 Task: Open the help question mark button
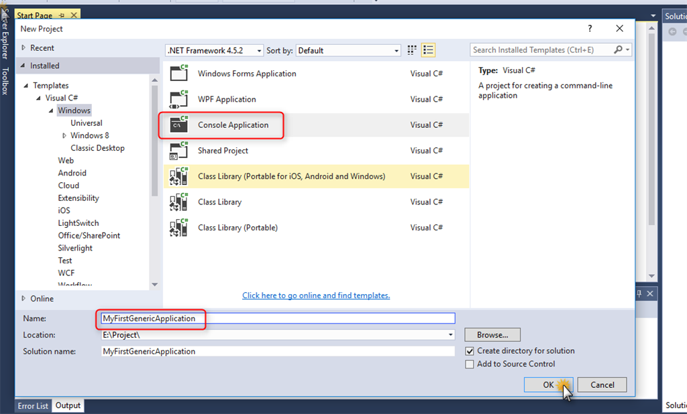click(590, 28)
